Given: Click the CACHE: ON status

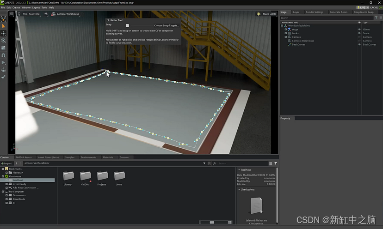Looking at the screenshot, I should [376, 7].
